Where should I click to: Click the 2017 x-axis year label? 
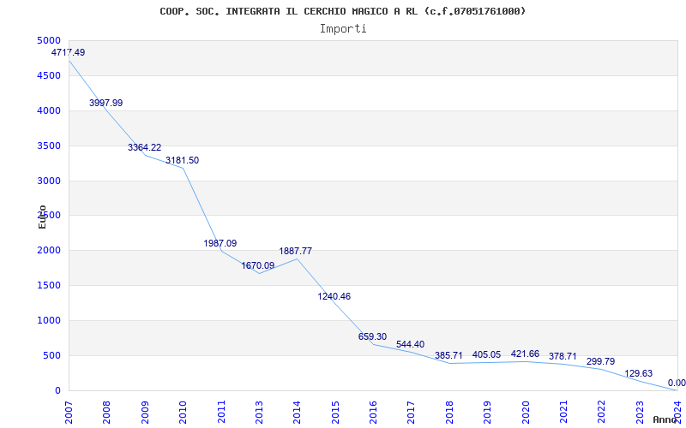click(412, 413)
